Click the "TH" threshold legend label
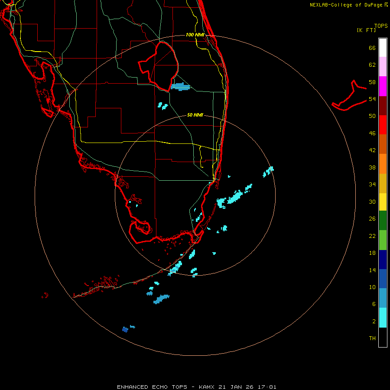The image size is (390, 390). [372, 338]
